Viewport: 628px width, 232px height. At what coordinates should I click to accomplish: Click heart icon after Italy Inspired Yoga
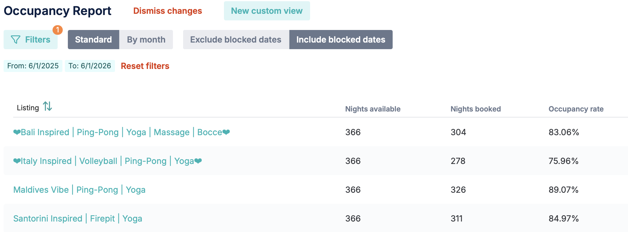click(x=198, y=161)
